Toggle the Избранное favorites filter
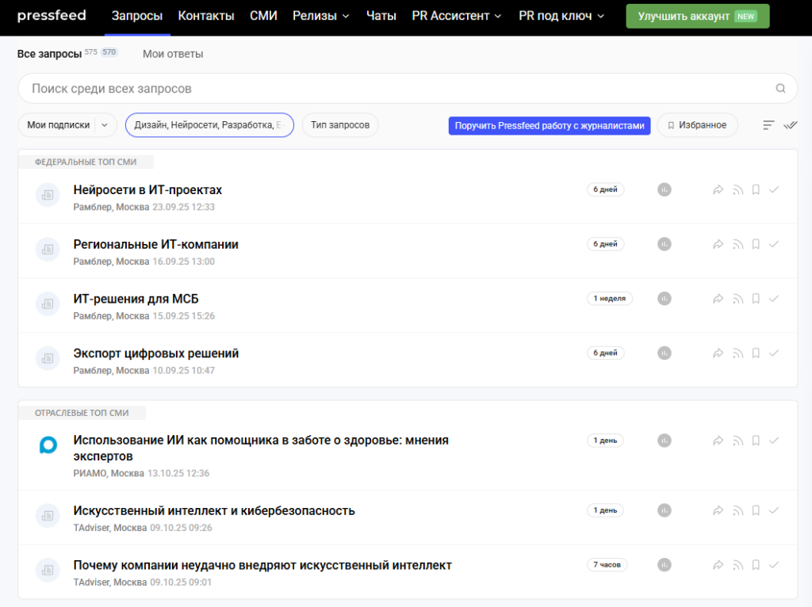812x607 pixels. tap(697, 125)
